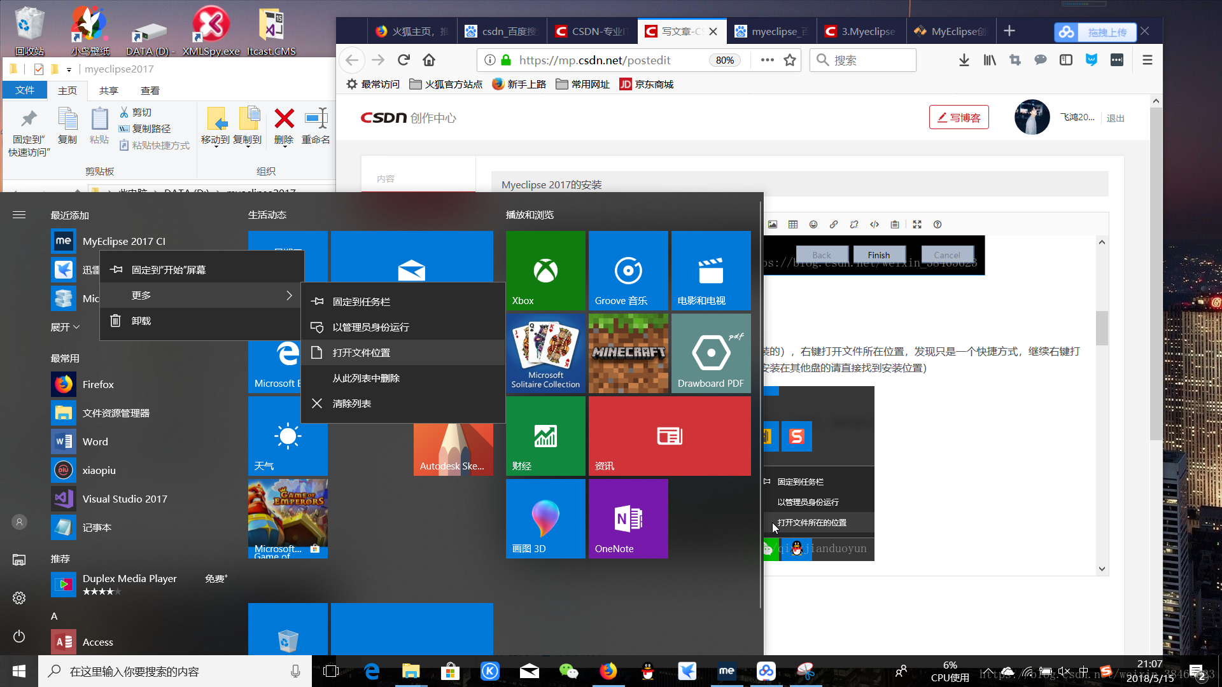Open the 画图 3D tile

click(545, 518)
